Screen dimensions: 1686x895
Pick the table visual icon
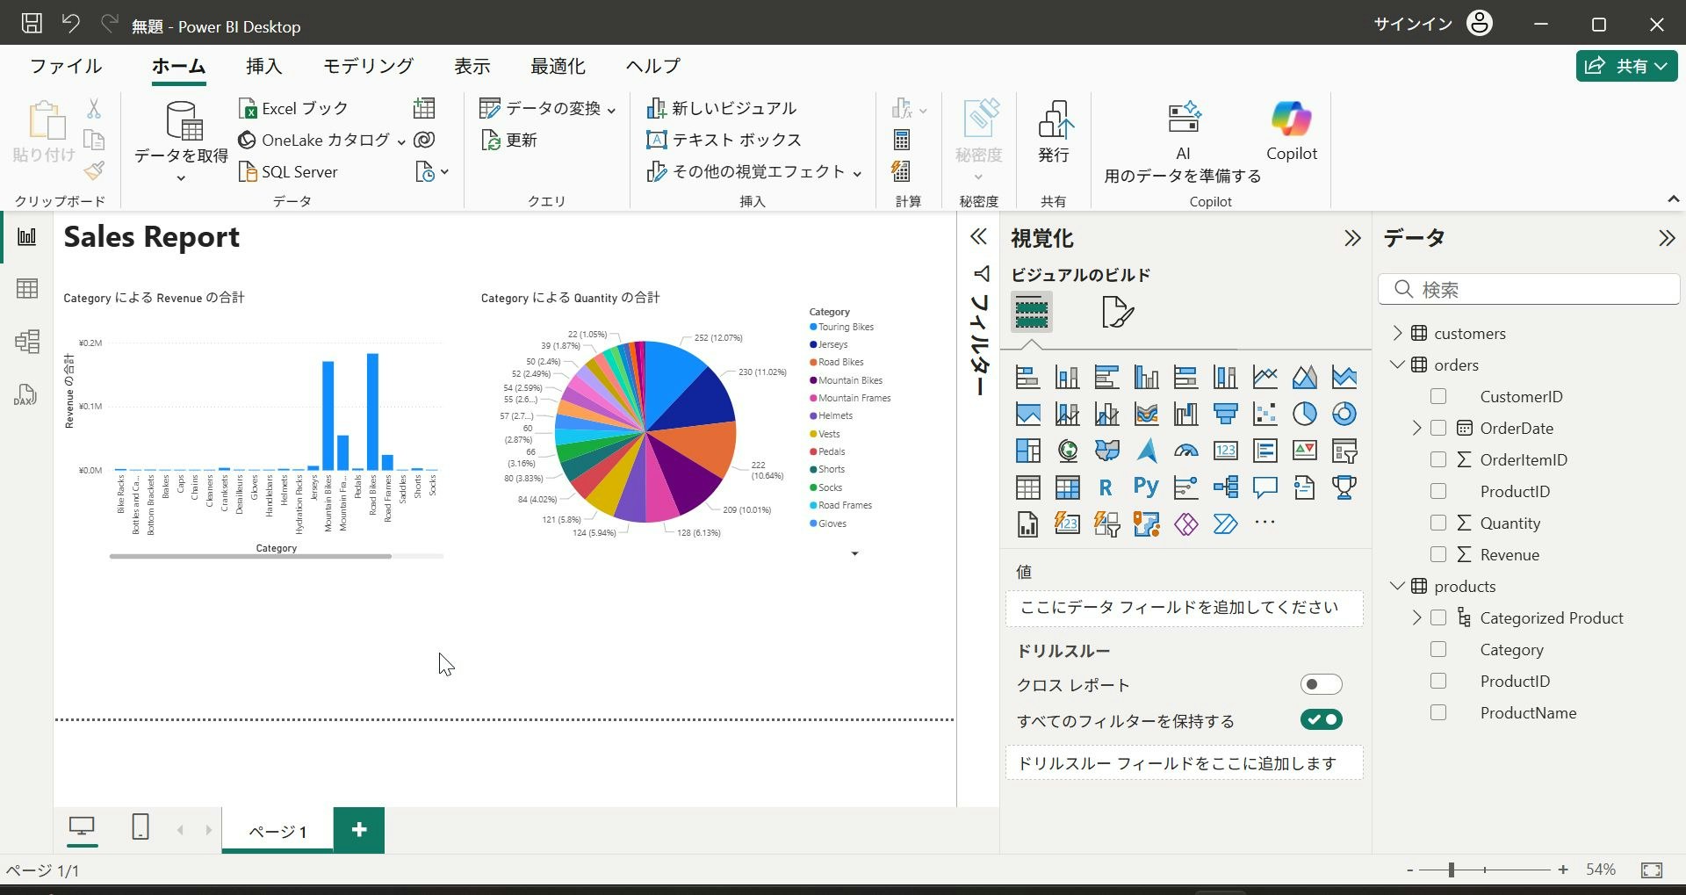pyautogui.click(x=1027, y=487)
